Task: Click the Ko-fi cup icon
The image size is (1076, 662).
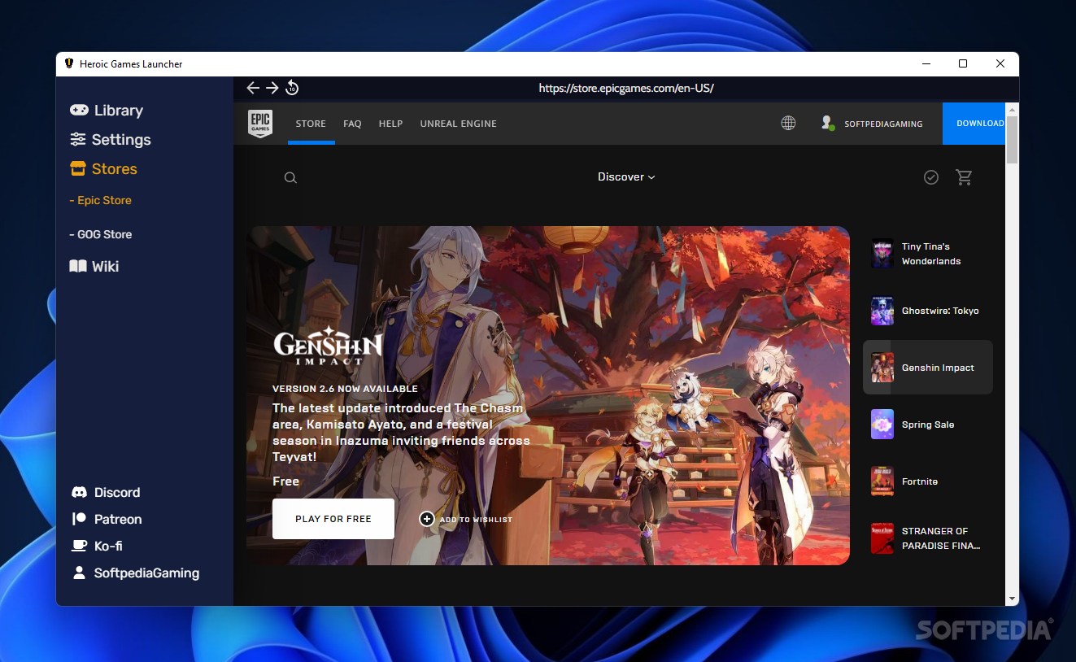Action: click(79, 546)
